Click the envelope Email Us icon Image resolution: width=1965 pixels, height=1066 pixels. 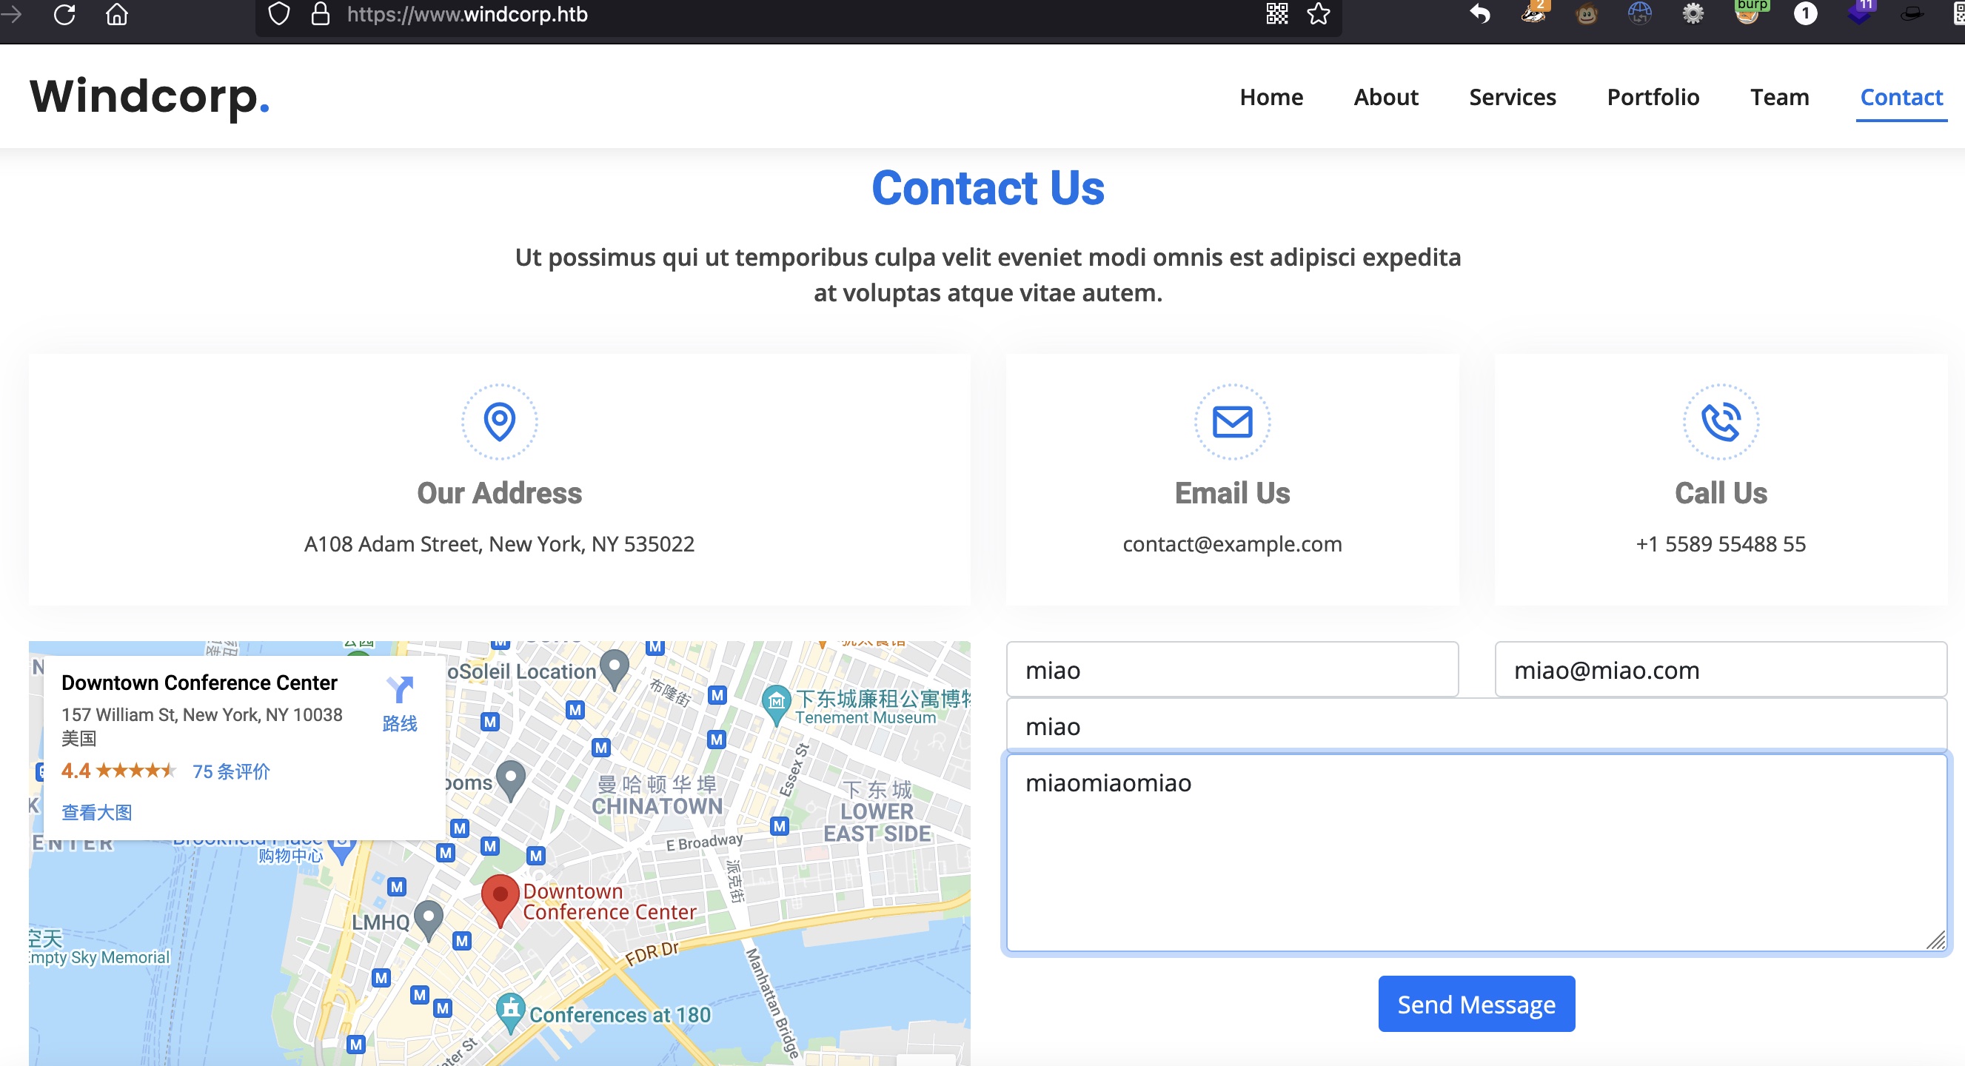click(1232, 422)
